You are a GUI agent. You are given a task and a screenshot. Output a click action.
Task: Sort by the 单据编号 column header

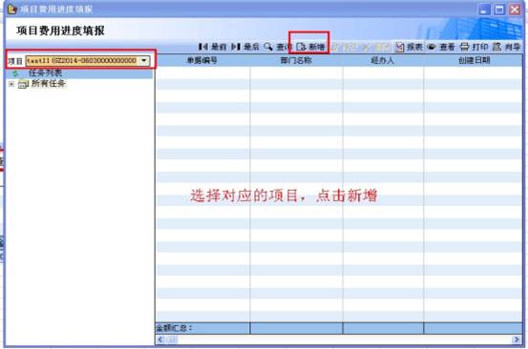[202, 60]
